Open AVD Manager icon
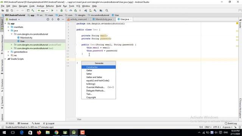The image size is (242, 136). 90,11
